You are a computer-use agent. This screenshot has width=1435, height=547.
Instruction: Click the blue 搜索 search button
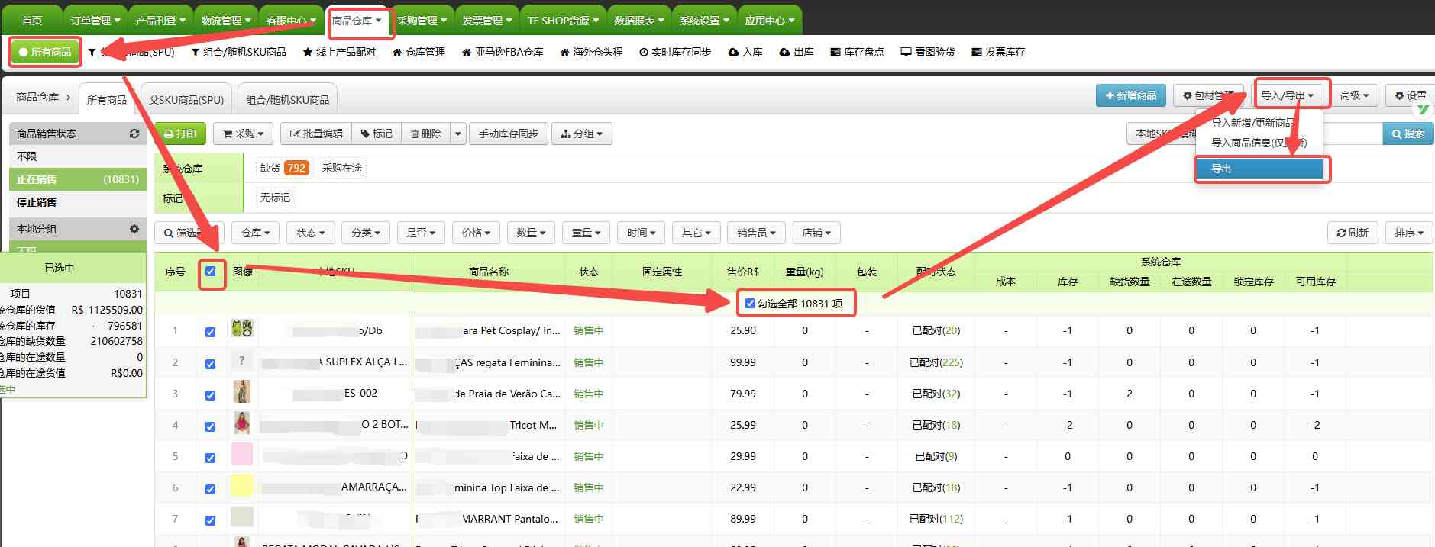[1408, 134]
